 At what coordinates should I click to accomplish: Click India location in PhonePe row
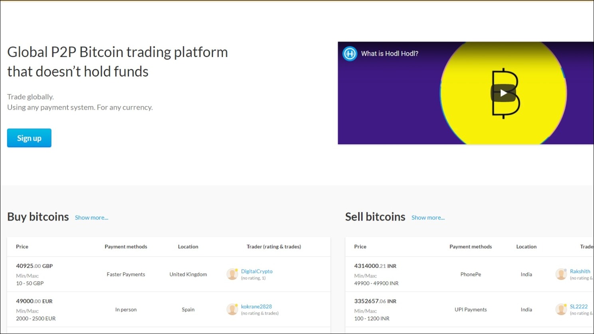tap(526, 274)
